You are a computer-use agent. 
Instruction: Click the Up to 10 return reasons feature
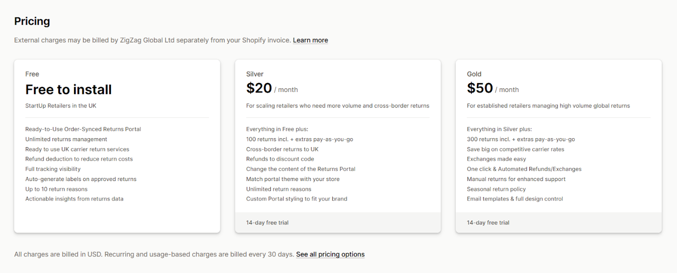point(57,189)
